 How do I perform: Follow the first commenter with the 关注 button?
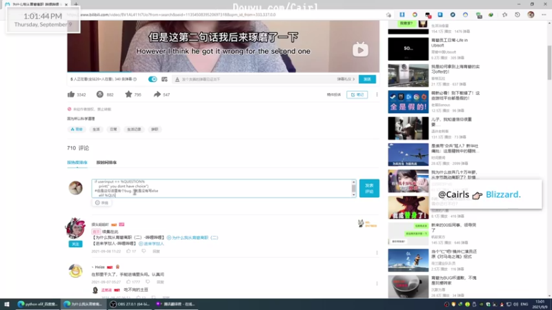click(x=75, y=244)
